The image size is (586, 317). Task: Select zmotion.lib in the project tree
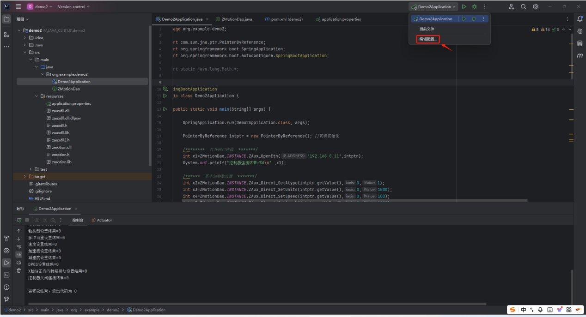[58, 162]
